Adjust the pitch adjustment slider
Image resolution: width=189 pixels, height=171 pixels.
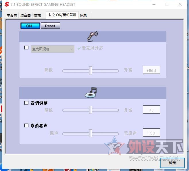pos(90,110)
